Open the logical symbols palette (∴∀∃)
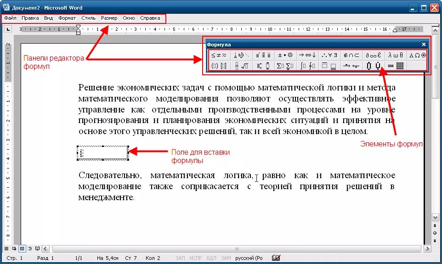Screen dimensions: 442x264 click(329, 55)
